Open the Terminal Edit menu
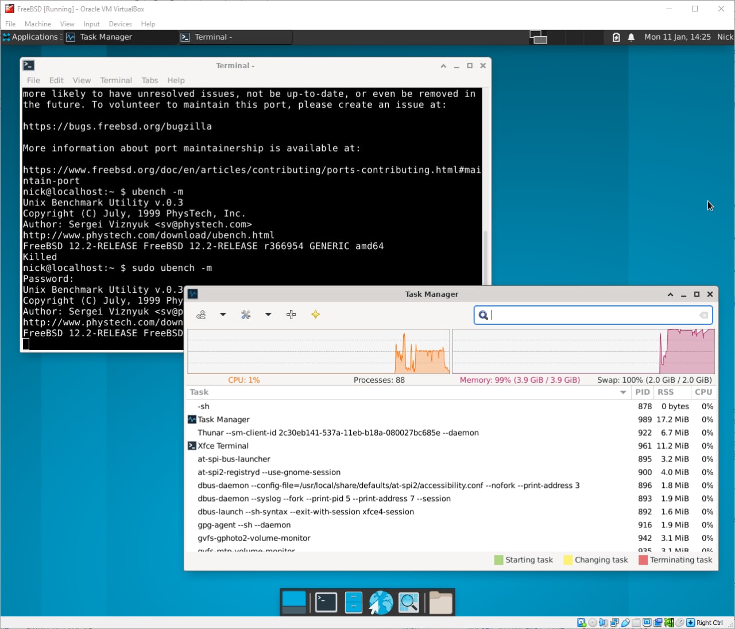735x629 pixels. pyautogui.click(x=56, y=80)
